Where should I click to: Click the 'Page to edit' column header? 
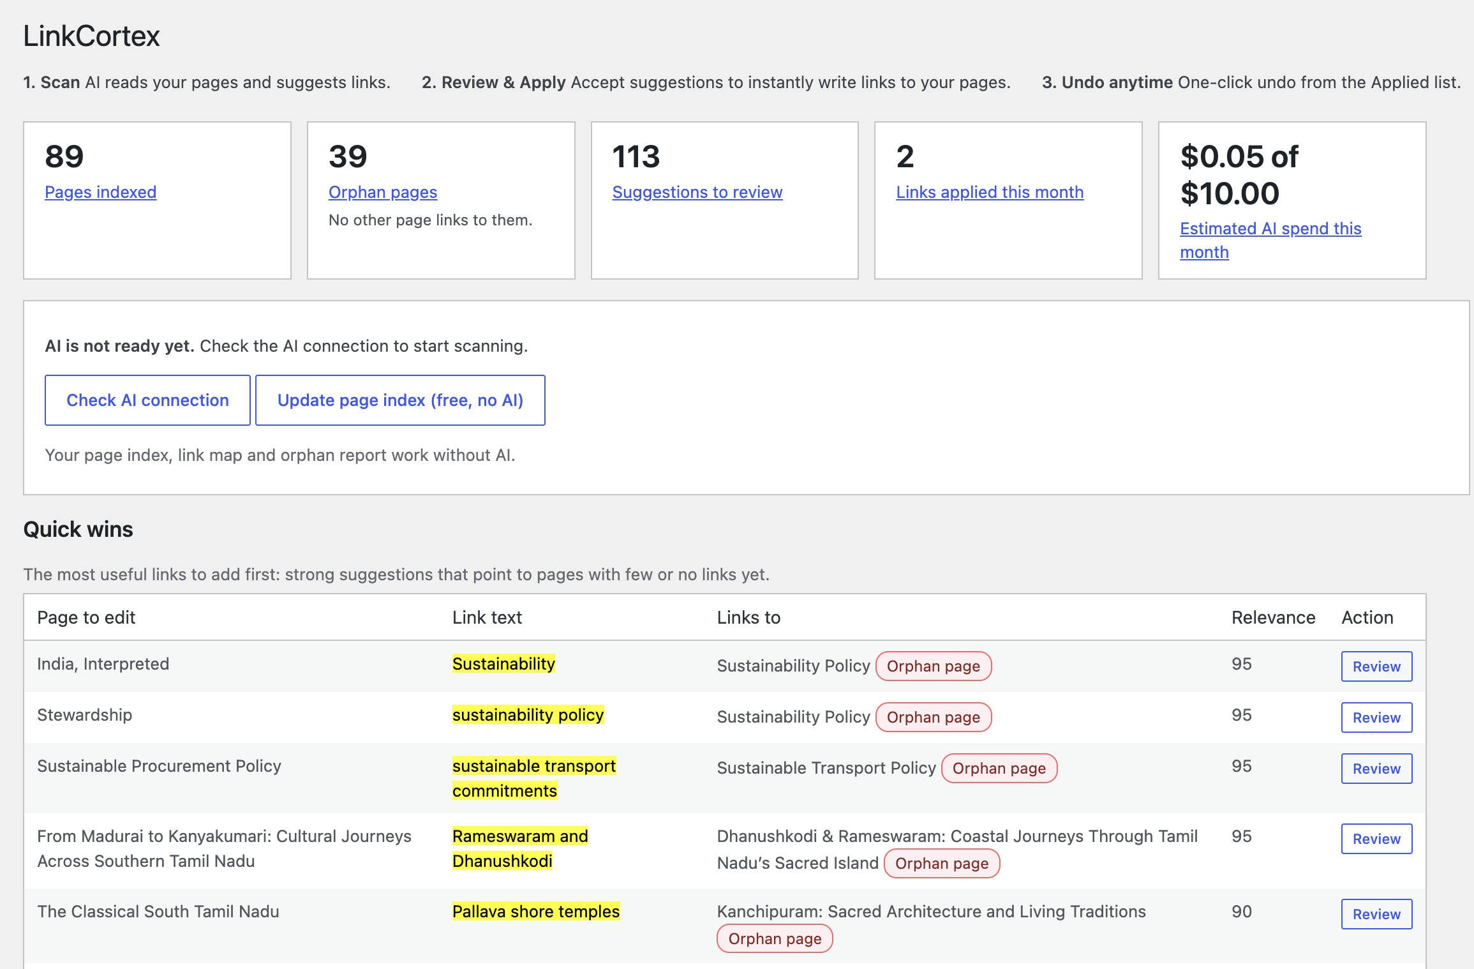(86, 617)
